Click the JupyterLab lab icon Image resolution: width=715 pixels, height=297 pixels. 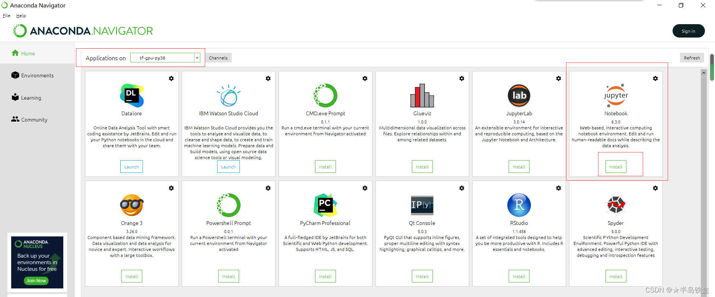point(519,96)
